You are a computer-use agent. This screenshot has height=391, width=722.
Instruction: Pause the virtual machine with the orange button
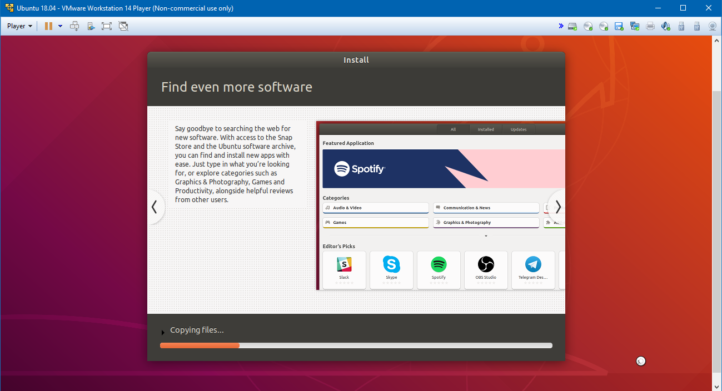[48, 26]
